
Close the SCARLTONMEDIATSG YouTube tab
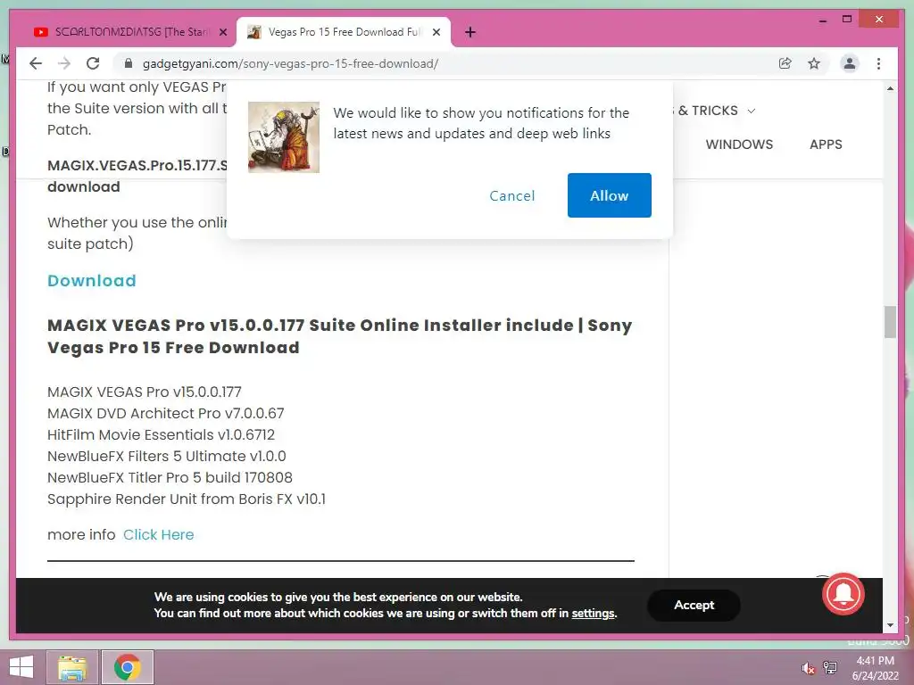(x=222, y=32)
